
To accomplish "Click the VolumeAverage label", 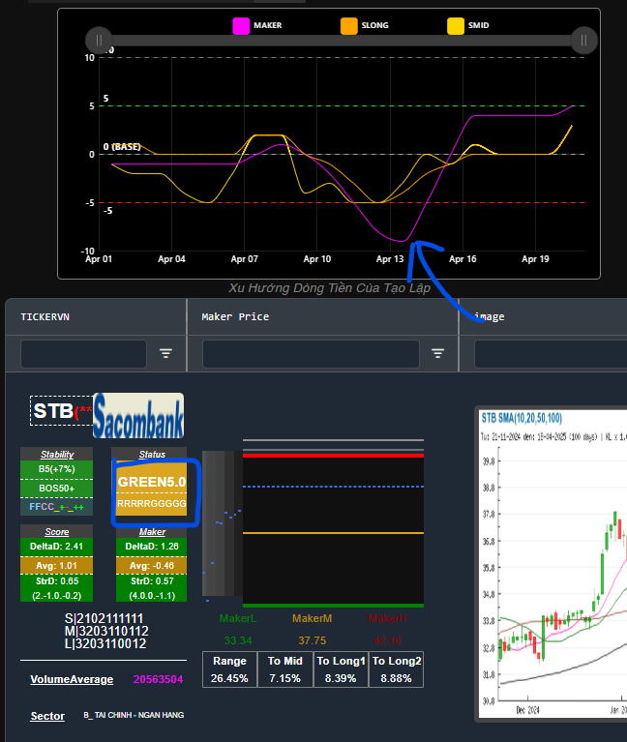I will pyautogui.click(x=73, y=679).
